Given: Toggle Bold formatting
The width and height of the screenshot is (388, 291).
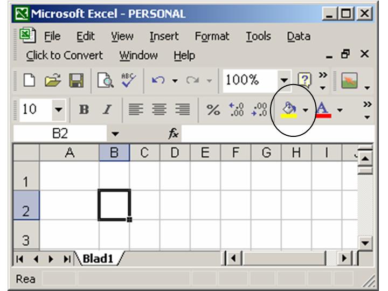Looking at the screenshot, I should [84, 109].
